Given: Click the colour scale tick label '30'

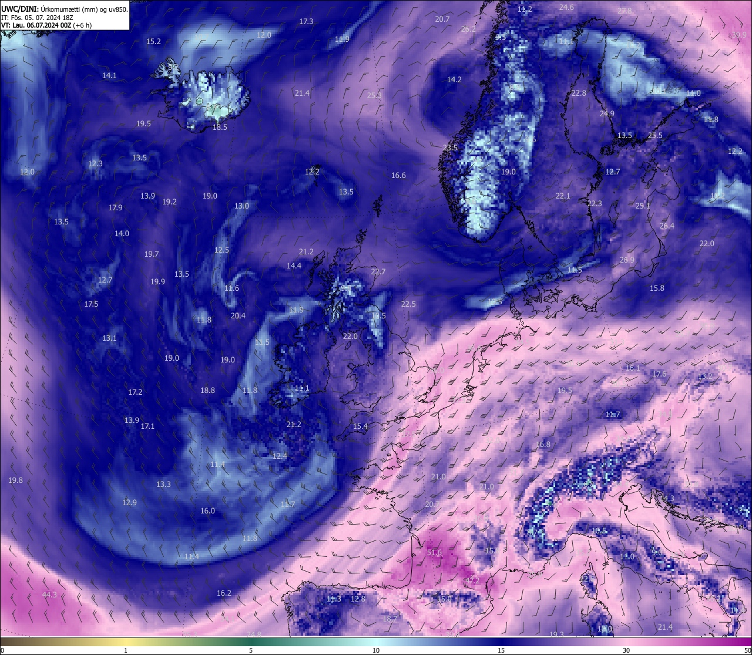Looking at the screenshot, I should (626, 650).
